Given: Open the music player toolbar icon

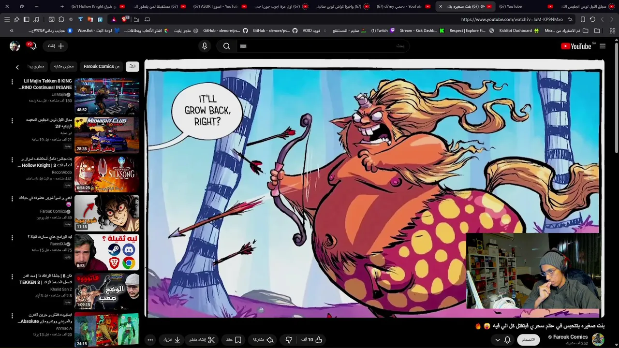Looking at the screenshot, I should pos(36,19).
